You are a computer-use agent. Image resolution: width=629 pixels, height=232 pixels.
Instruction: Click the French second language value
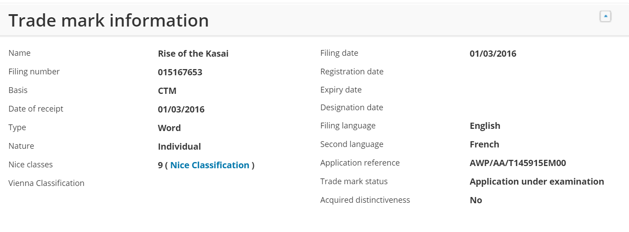(484, 144)
